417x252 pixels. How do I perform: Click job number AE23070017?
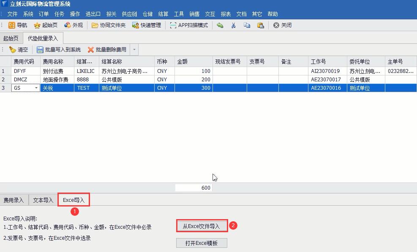click(328, 80)
